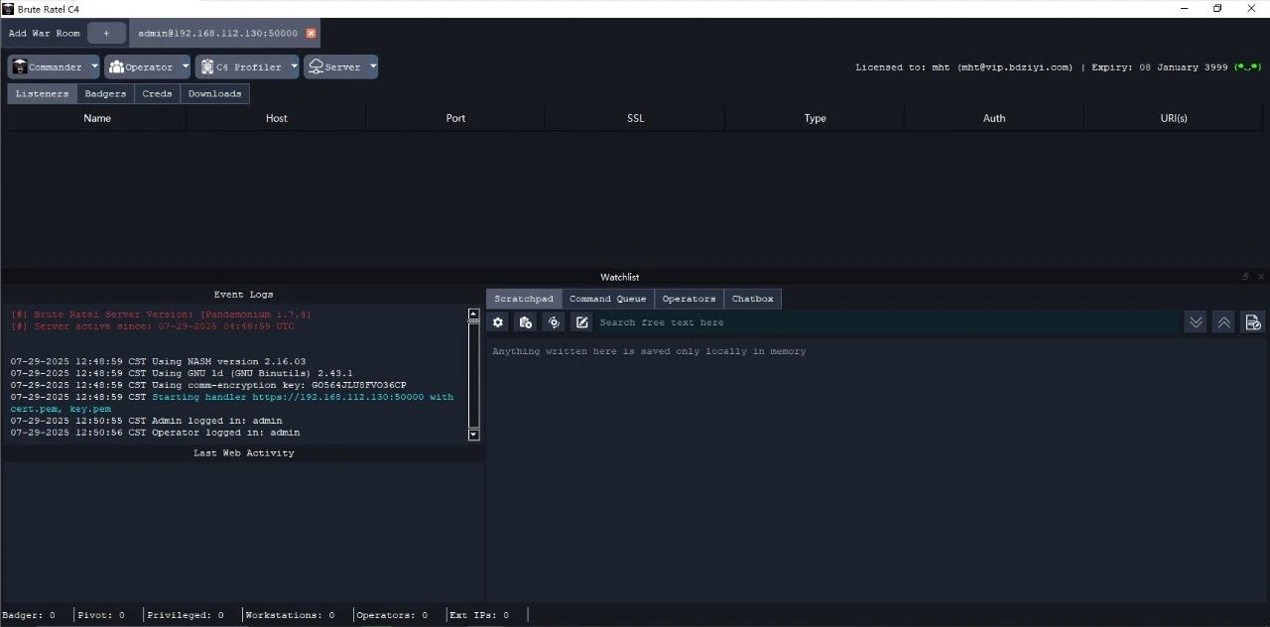Restore down the Brute Ratel window
Screen dimensions: 1270x627
[x=1217, y=8]
